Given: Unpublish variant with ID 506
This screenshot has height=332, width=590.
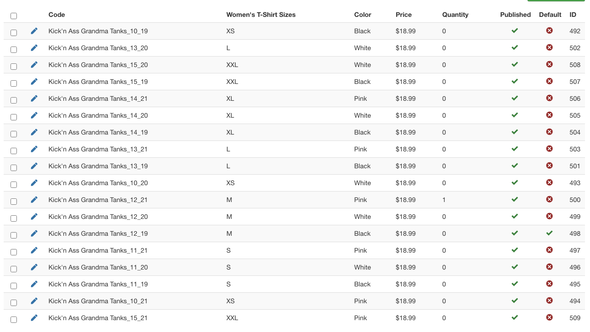Looking at the screenshot, I should (x=515, y=99).
